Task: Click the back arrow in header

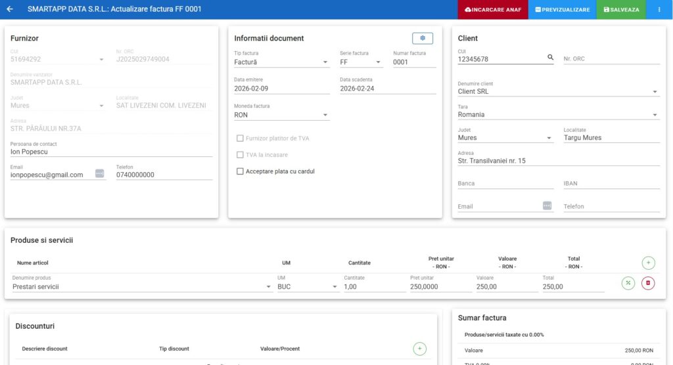Action: tap(10, 10)
